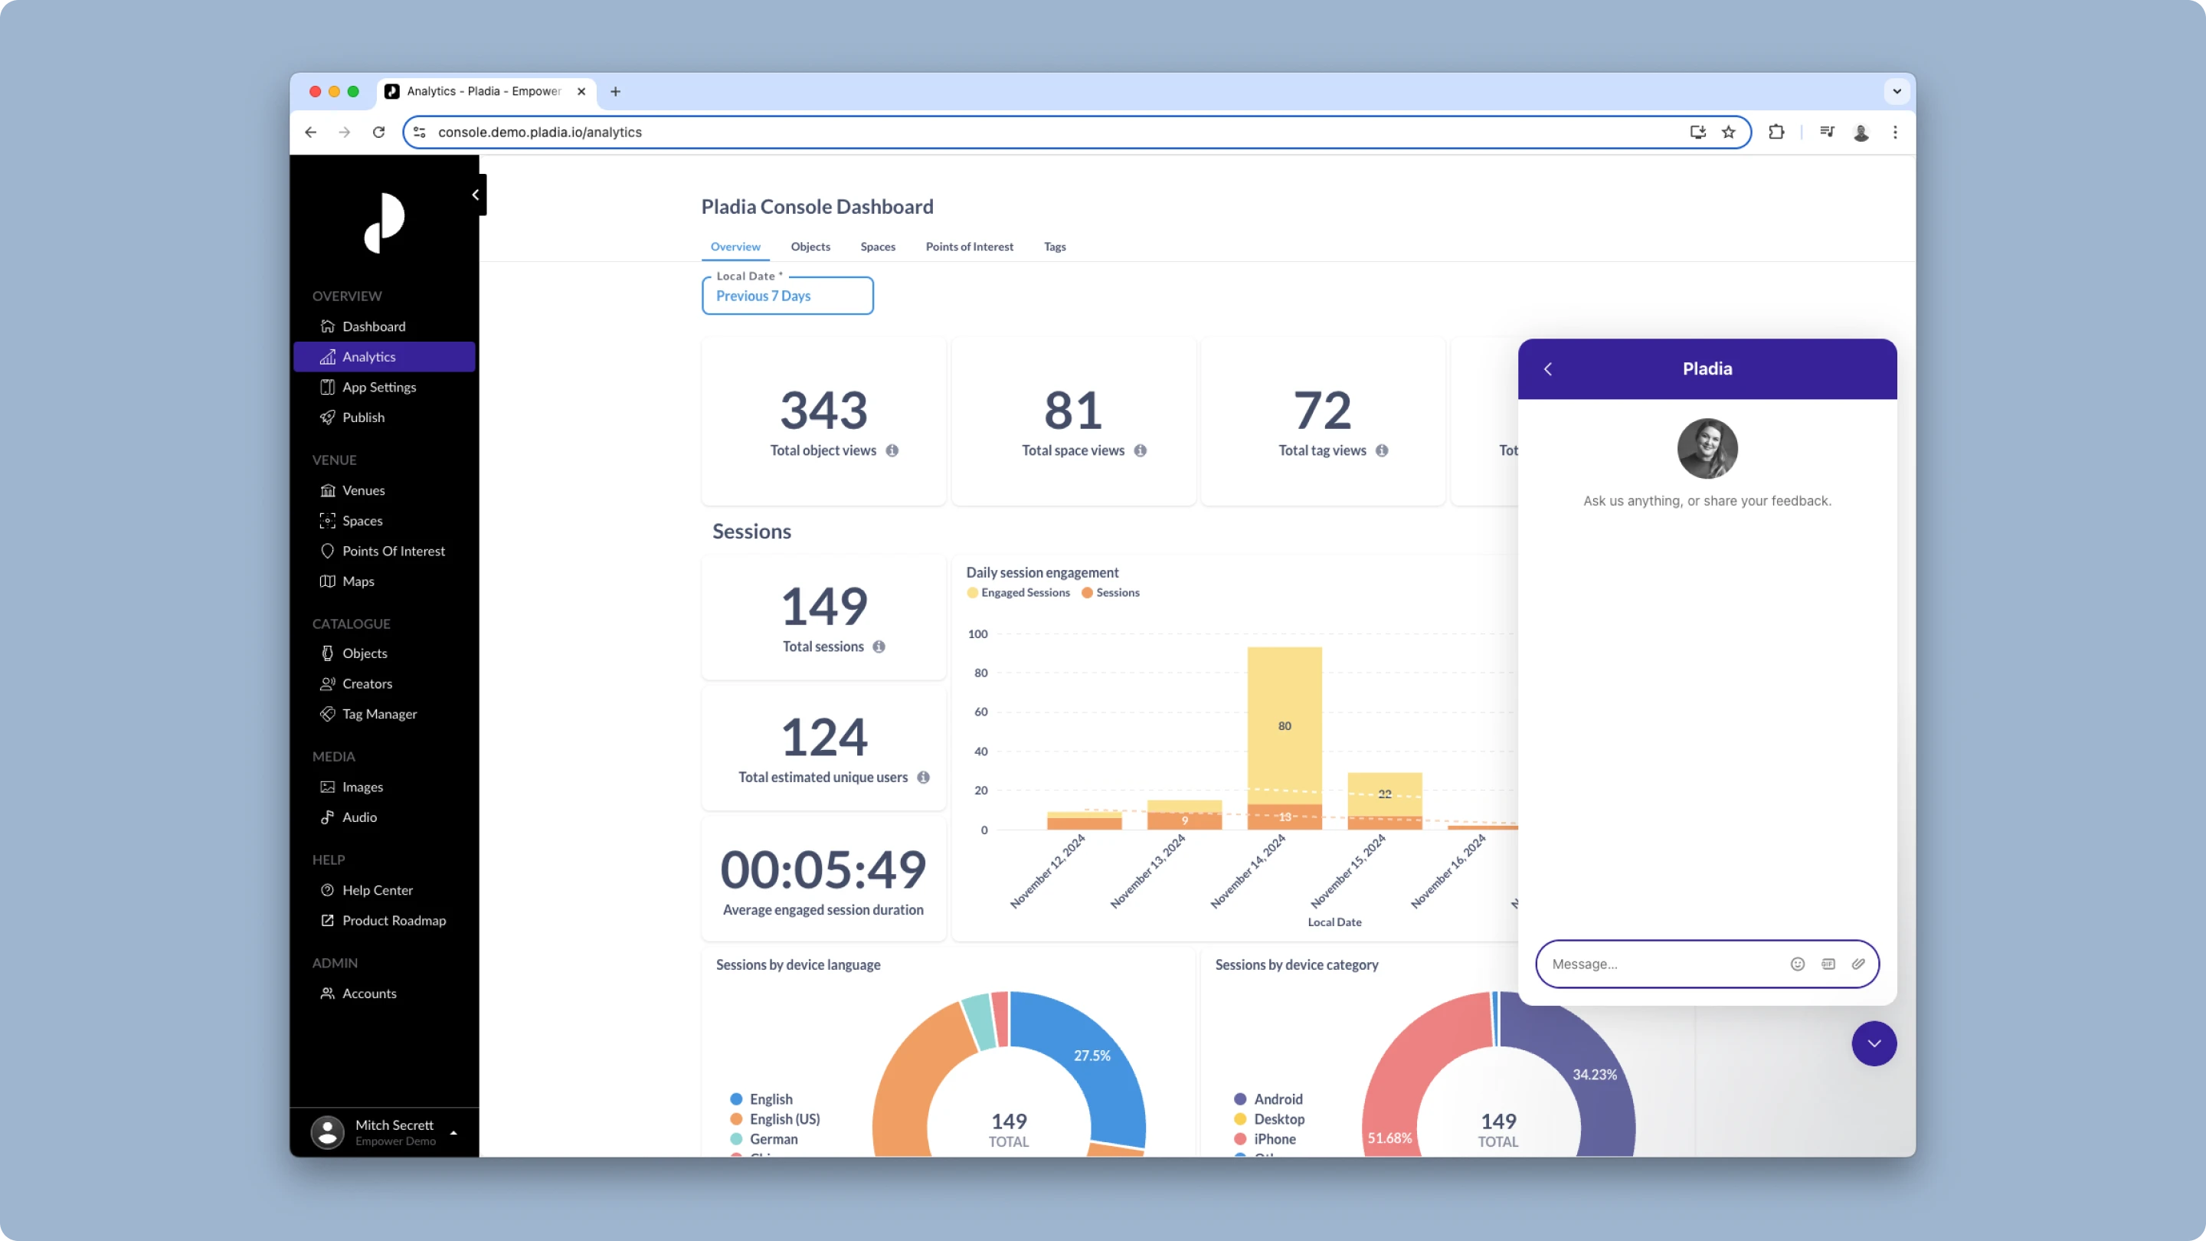Click info icon beside Total object views
Screen dimensions: 2206x1241
pyautogui.click(x=892, y=450)
